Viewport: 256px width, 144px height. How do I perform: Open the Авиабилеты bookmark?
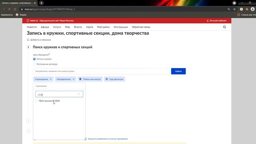(7, 15)
